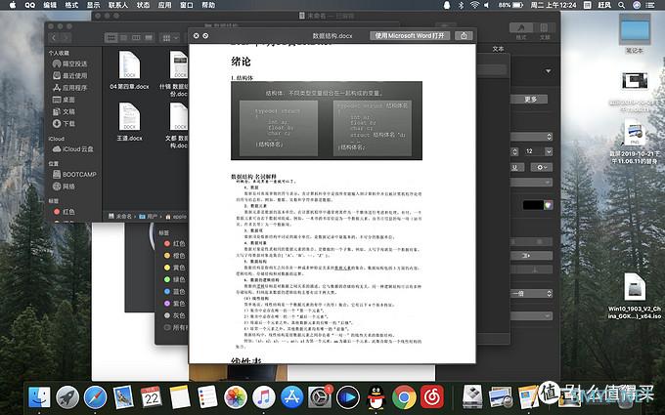
Task: Switch Finder to list view
Action: 123,38
